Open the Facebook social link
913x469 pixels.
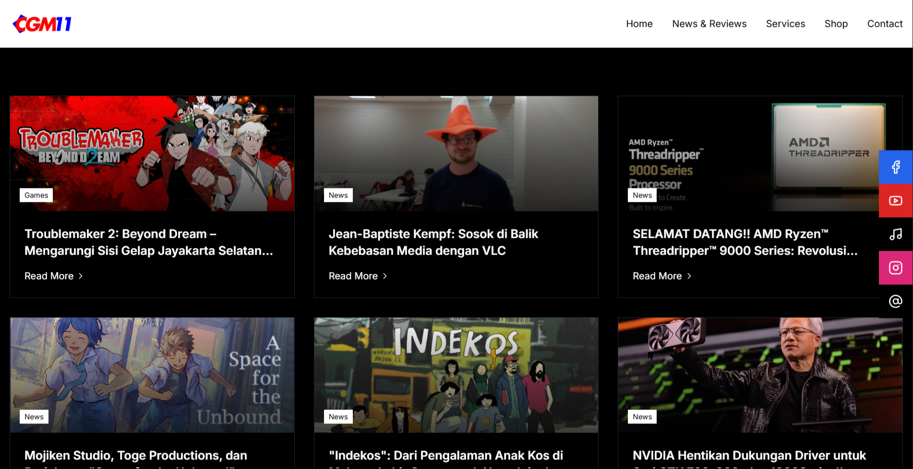click(896, 167)
